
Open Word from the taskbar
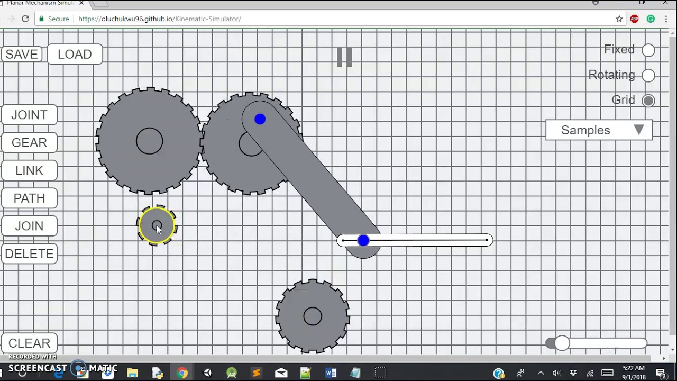(x=331, y=373)
